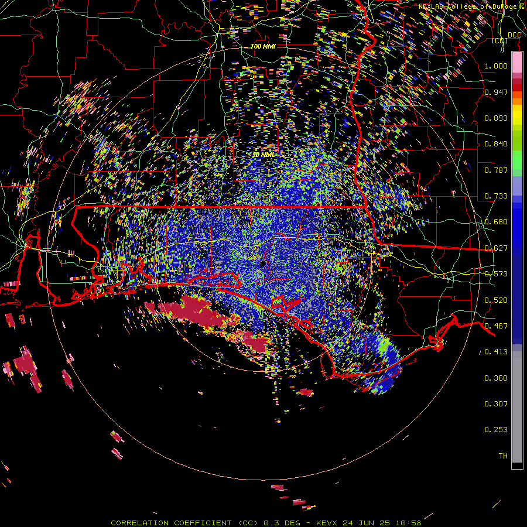Select the 0.680 legend value
Screen dimensions: 527x527
click(x=496, y=222)
